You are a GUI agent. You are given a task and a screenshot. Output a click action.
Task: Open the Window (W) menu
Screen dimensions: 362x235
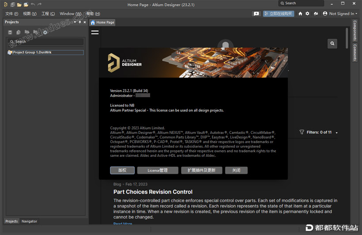71,14
